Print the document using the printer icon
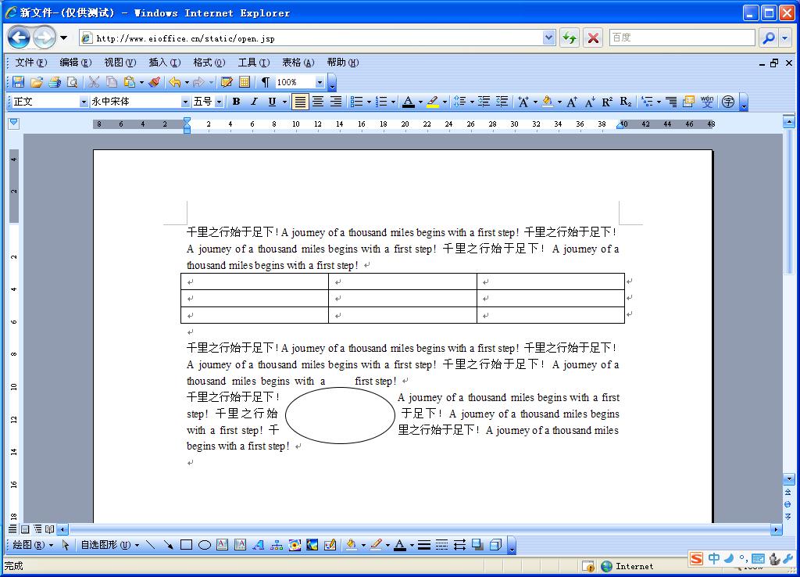The height and width of the screenshot is (577, 800). [x=55, y=81]
